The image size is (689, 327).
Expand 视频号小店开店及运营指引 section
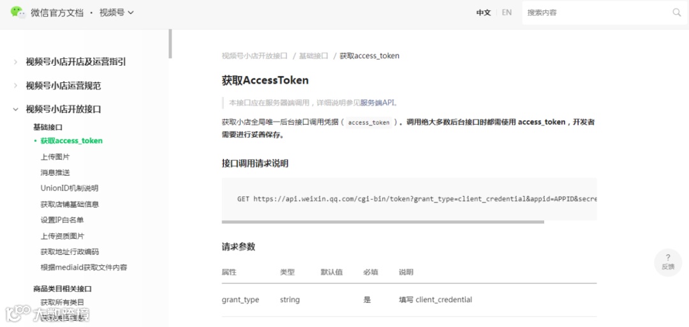click(x=75, y=62)
